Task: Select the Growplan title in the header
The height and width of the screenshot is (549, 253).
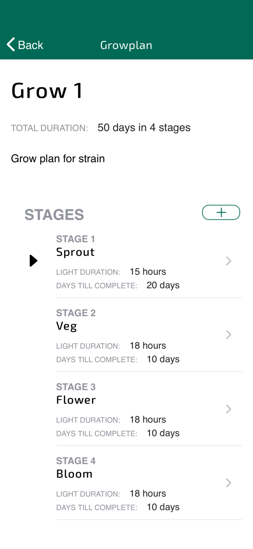Action: pos(126,45)
